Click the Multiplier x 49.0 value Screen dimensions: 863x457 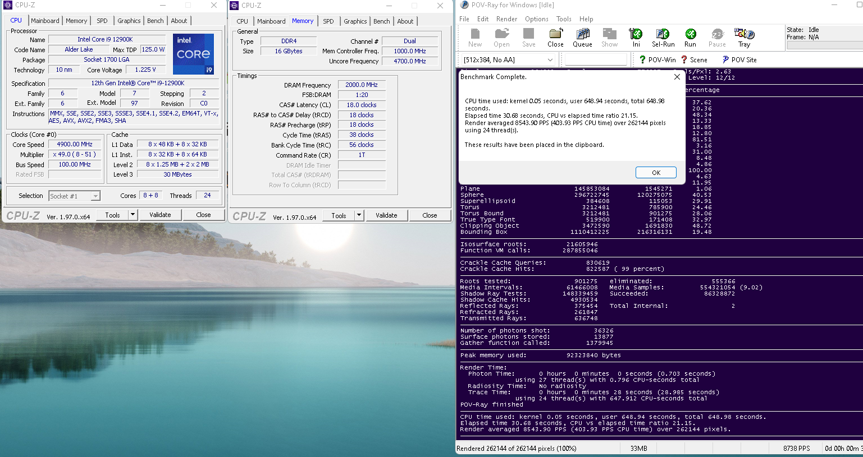click(x=75, y=154)
